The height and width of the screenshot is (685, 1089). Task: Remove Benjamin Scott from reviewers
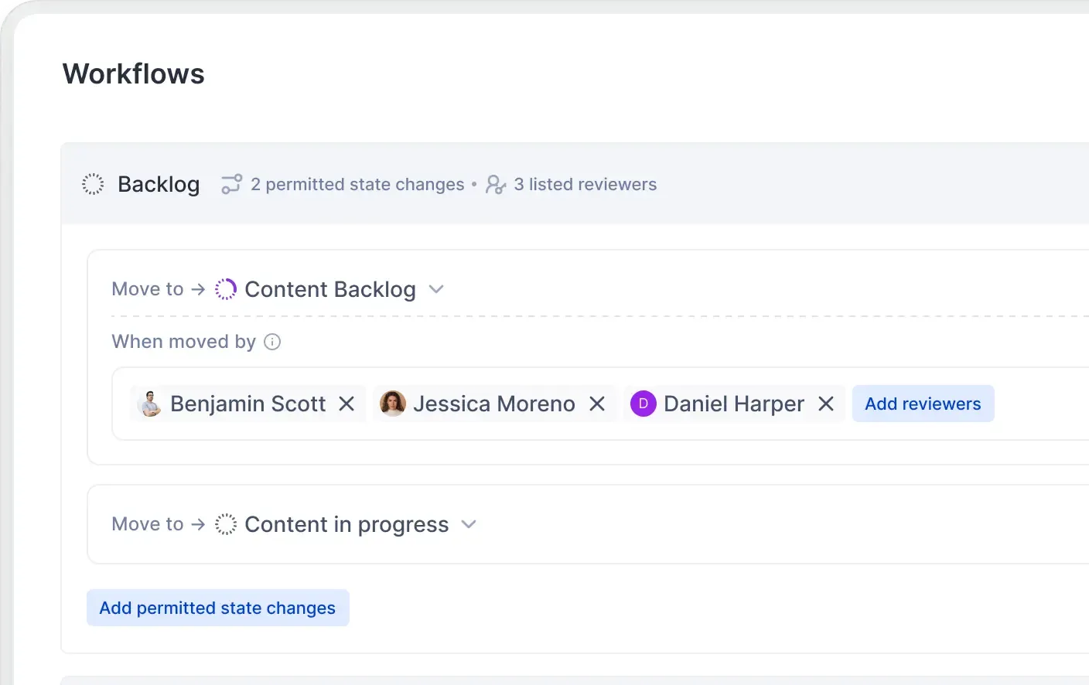346,404
